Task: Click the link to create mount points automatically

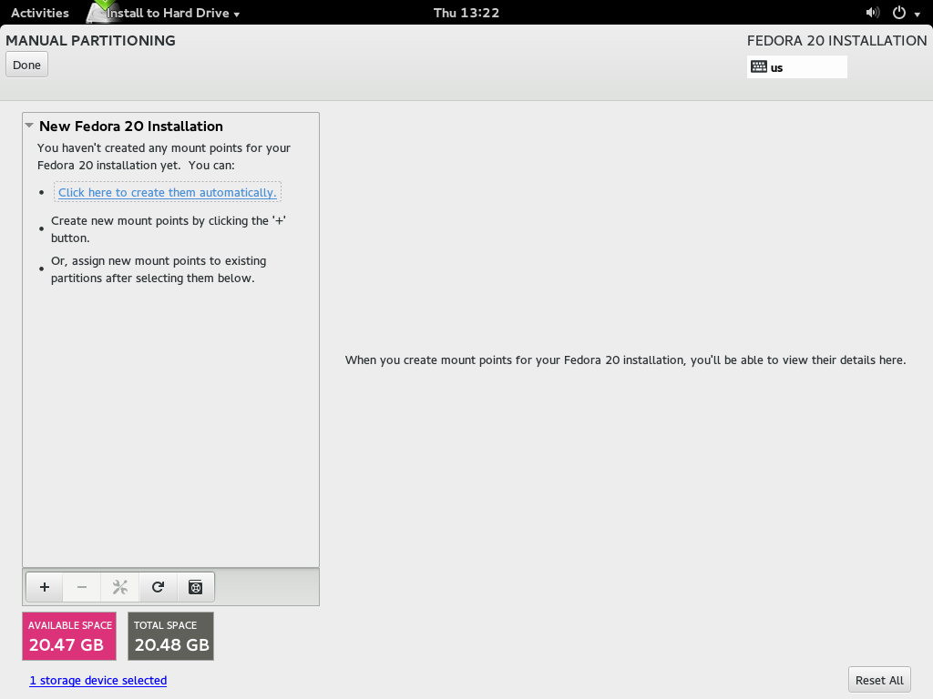Action: 167,192
